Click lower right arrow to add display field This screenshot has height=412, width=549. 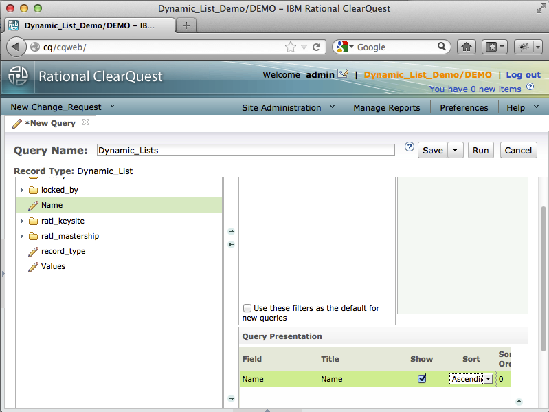pyautogui.click(x=231, y=398)
